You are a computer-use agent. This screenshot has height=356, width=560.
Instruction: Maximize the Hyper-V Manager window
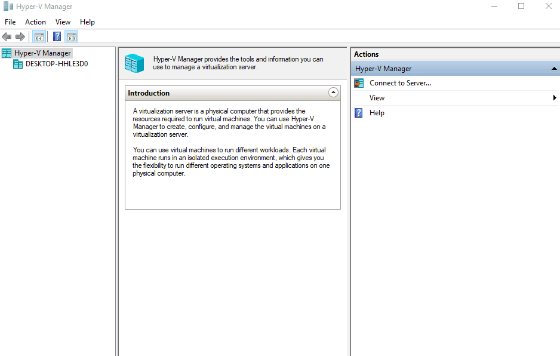tap(521, 6)
